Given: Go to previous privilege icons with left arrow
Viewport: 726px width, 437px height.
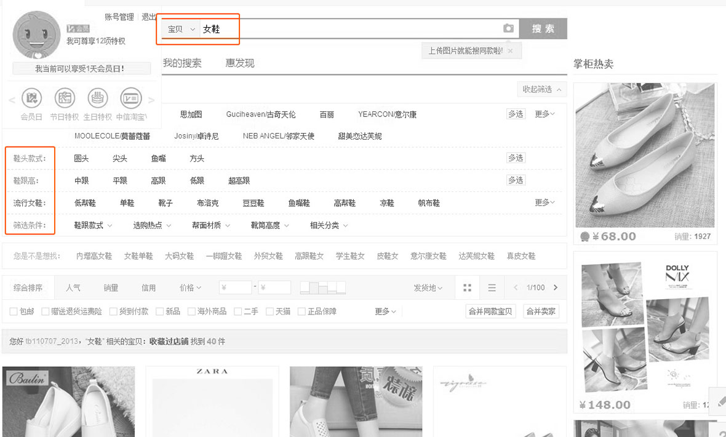Looking at the screenshot, I should (12, 100).
